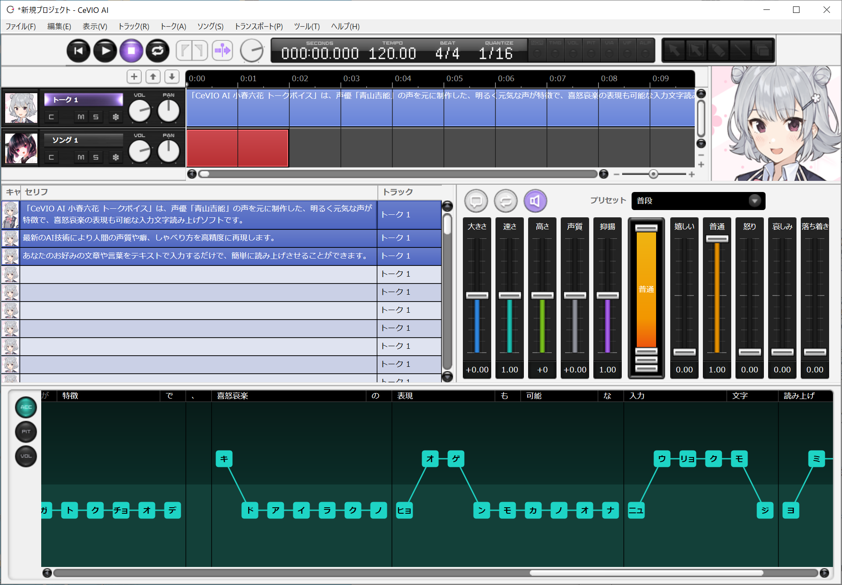842x585 pixels.
Task: Click the purple speaker playback button
Action: 535,201
